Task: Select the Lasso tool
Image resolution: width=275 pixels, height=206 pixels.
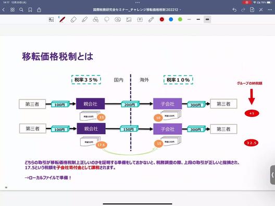Action: pyautogui.click(x=107, y=19)
